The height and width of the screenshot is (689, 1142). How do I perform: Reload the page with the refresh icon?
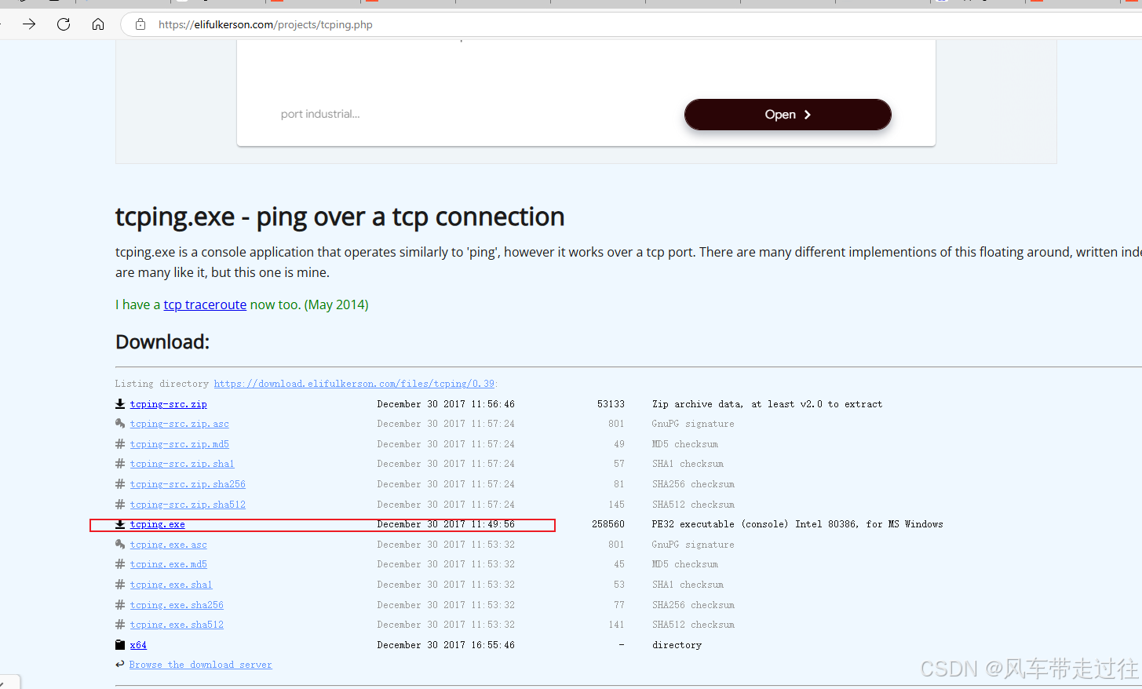tap(64, 24)
